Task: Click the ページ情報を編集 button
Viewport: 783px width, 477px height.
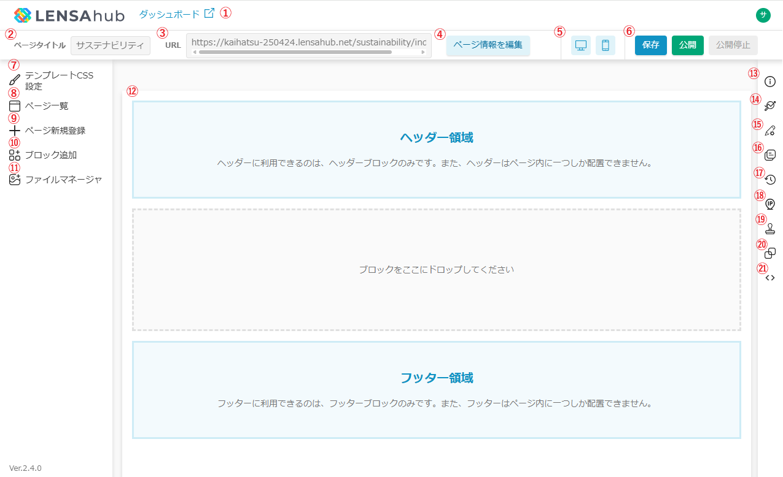Action: 488,45
